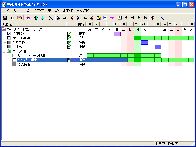This screenshot has width=196, height=147.
Task: Click the cyan down arrow toolbar icon
Action: (x=42, y=18)
